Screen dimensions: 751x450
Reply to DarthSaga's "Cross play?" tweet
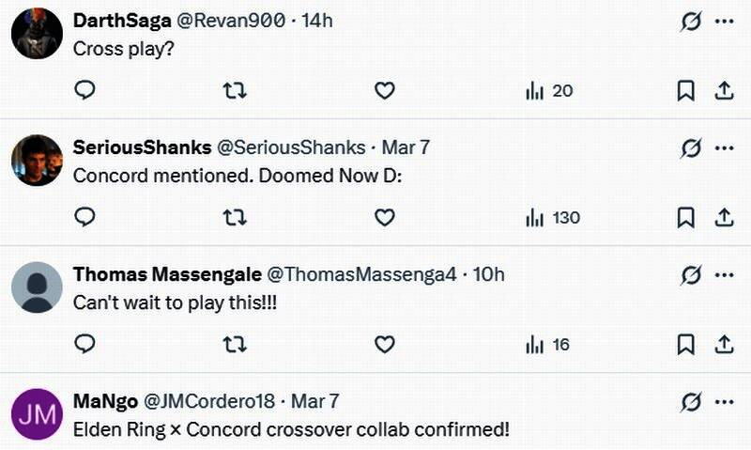tap(84, 90)
